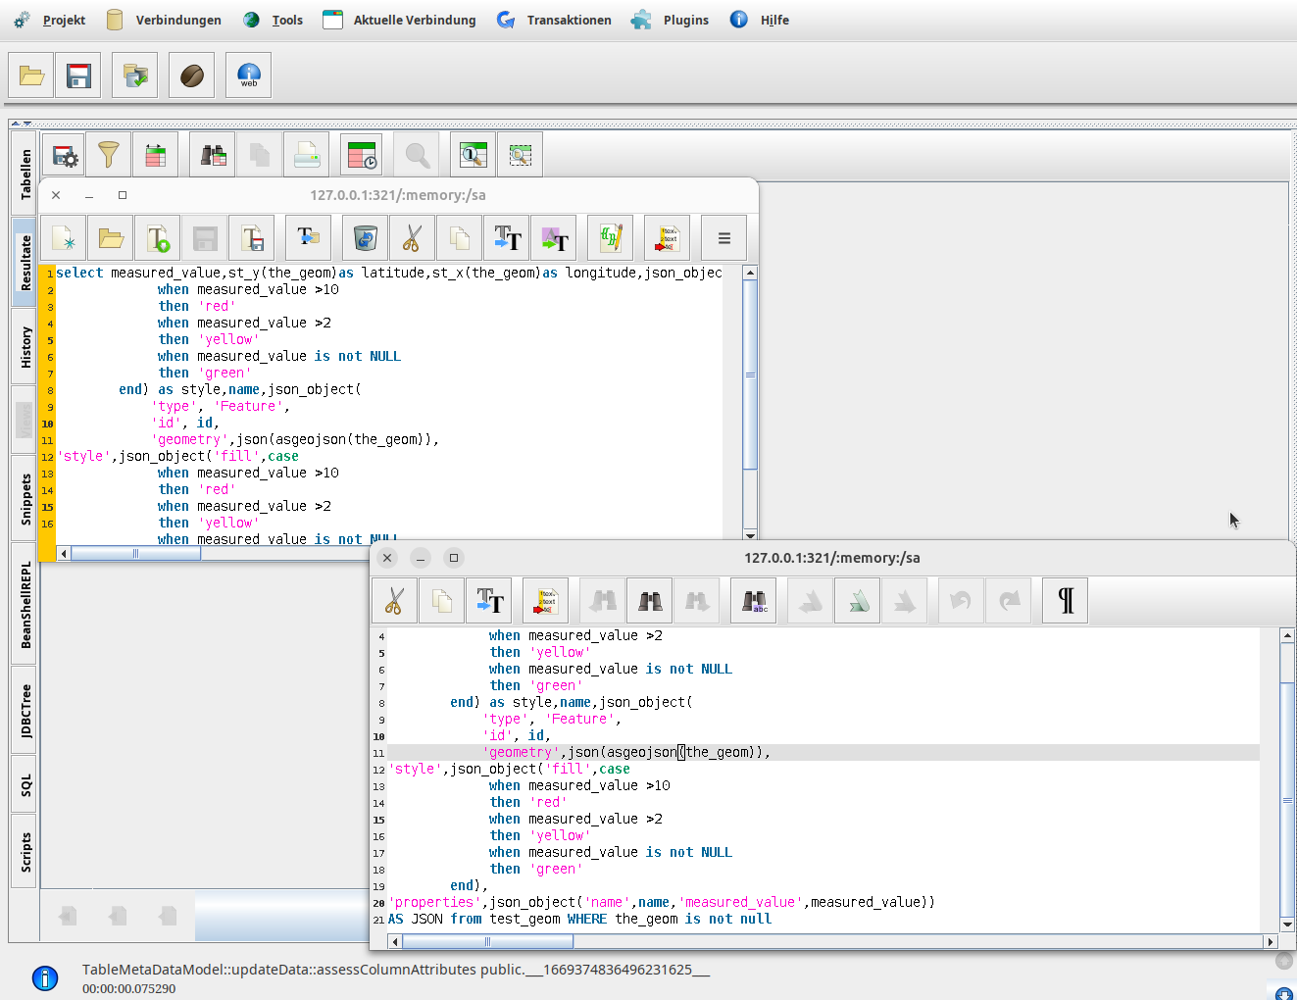
Task: Click the scissors cut icon in upper editor
Action: tap(412, 238)
